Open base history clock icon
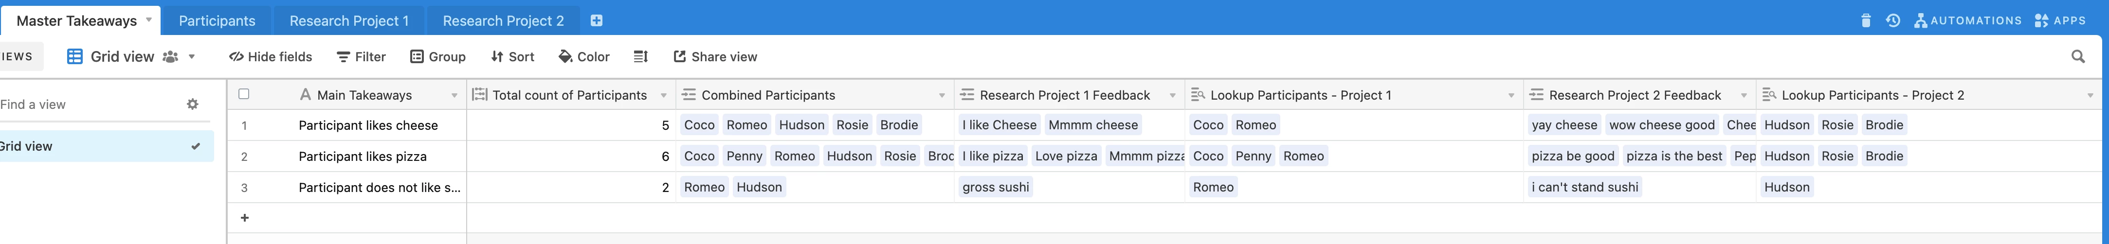The height and width of the screenshot is (244, 2109). pos(1893,20)
